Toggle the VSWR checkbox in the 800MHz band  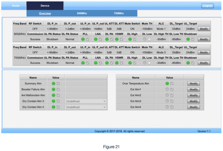[121, 39]
